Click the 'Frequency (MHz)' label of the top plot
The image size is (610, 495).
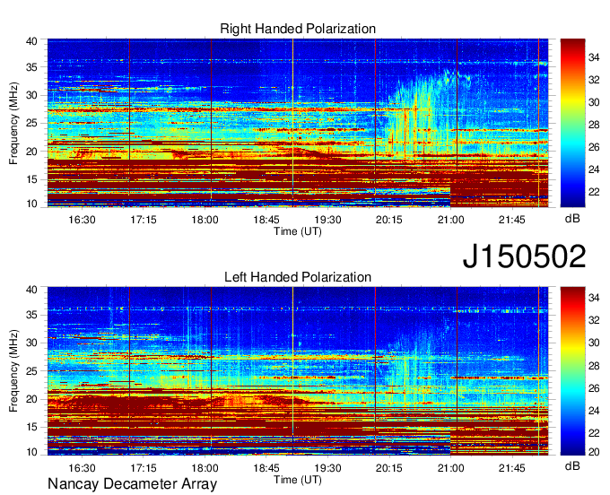click(x=13, y=123)
